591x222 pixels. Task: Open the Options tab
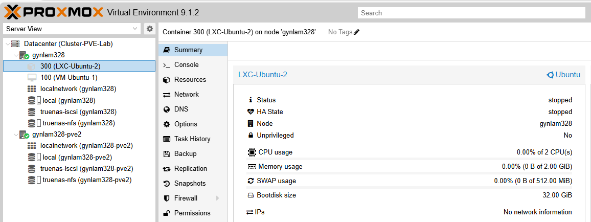193,124
